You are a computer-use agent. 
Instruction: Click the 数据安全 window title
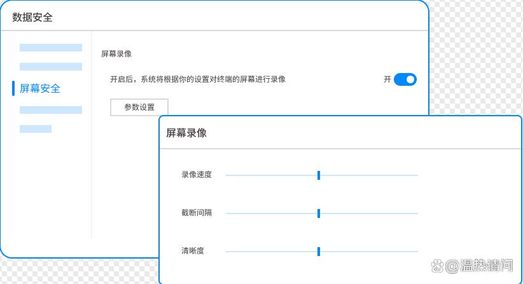tap(32, 17)
